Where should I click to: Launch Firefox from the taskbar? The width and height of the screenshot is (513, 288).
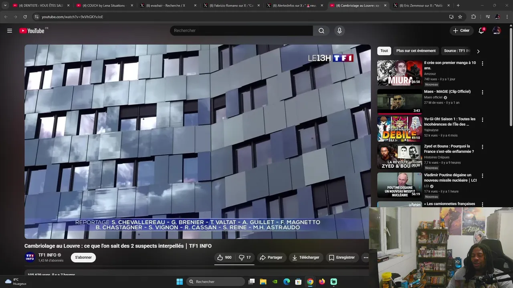tap(322, 282)
